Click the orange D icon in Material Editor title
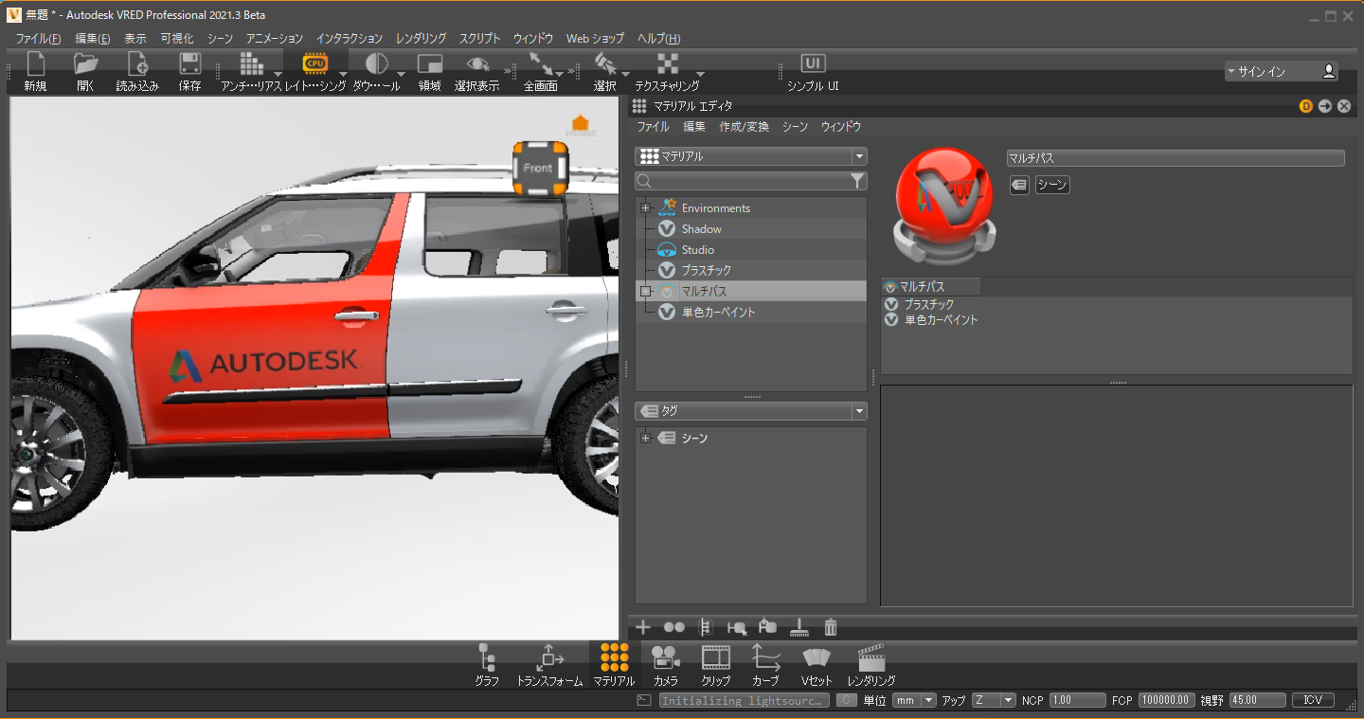Viewport: 1364px width, 719px height. [1306, 106]
